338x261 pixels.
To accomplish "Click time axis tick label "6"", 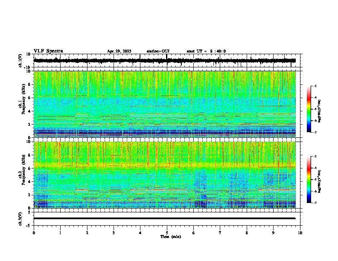I will point(194,233).
